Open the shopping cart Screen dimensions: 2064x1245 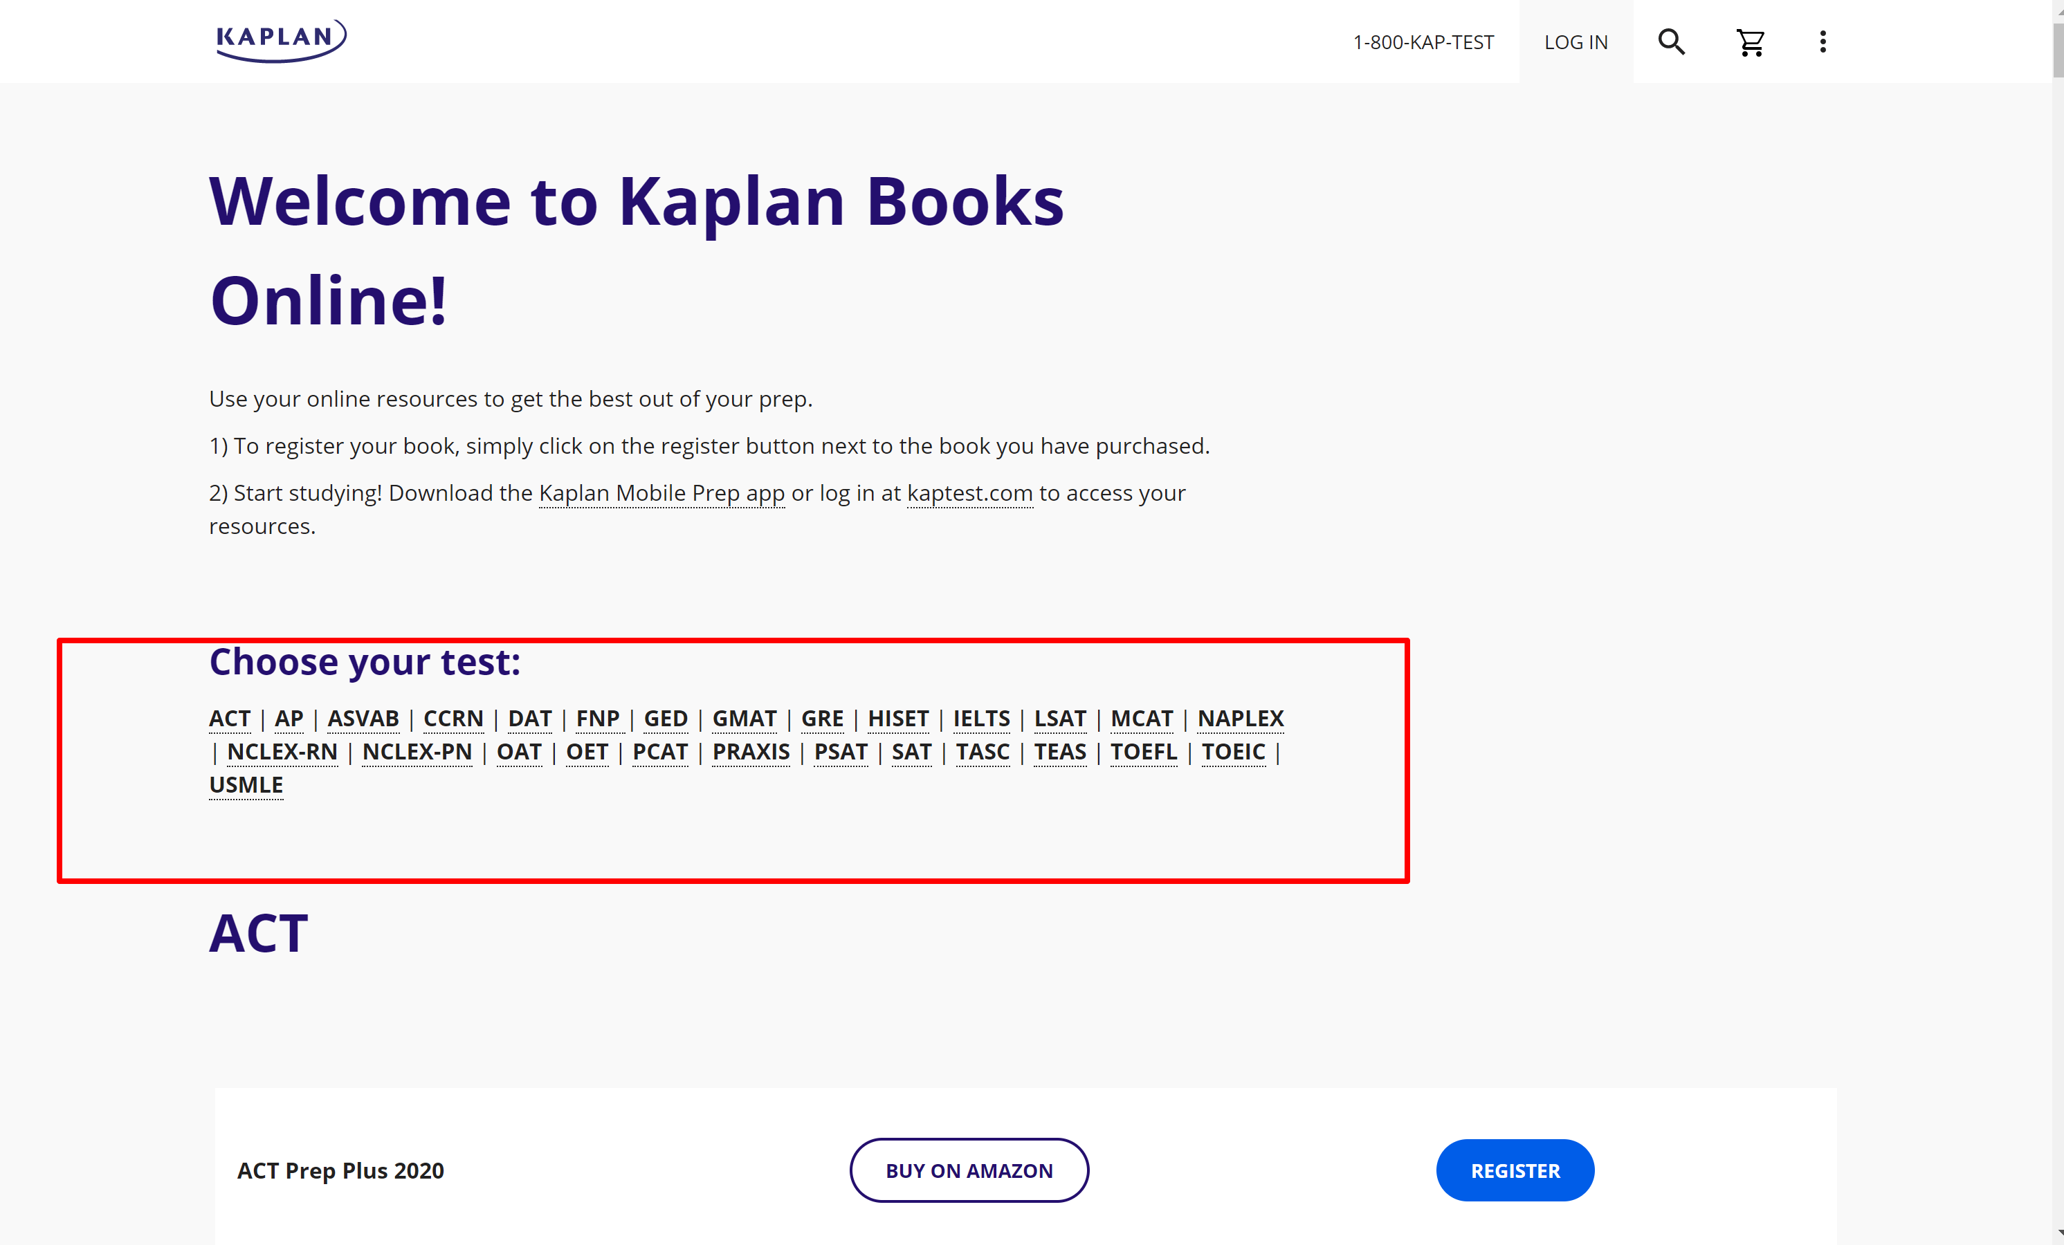[x=1750, y=42]
